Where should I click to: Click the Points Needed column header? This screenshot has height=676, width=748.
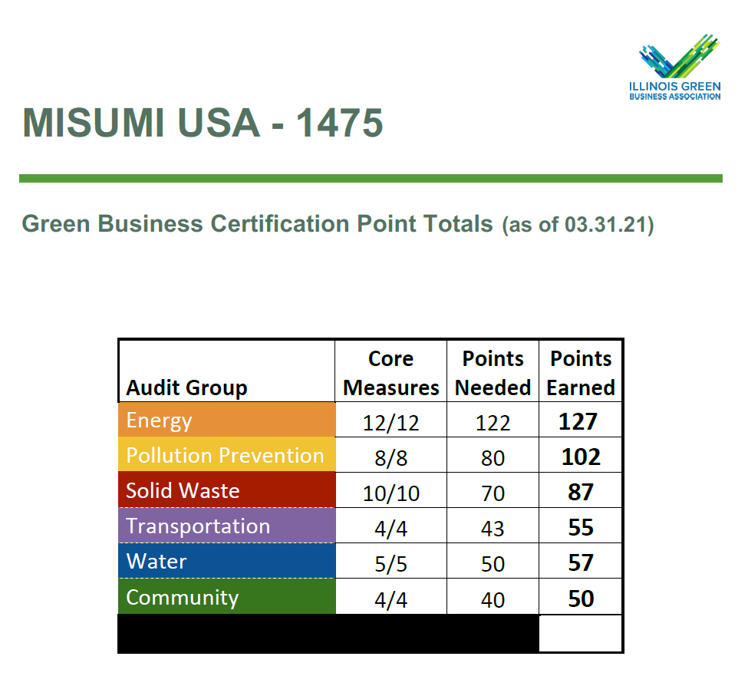(493, 373)
